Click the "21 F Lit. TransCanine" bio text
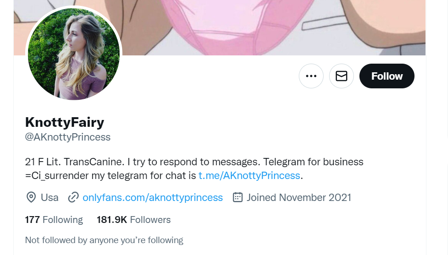The height and width of the screenshot is (255, 448). [x=74, y=162]
